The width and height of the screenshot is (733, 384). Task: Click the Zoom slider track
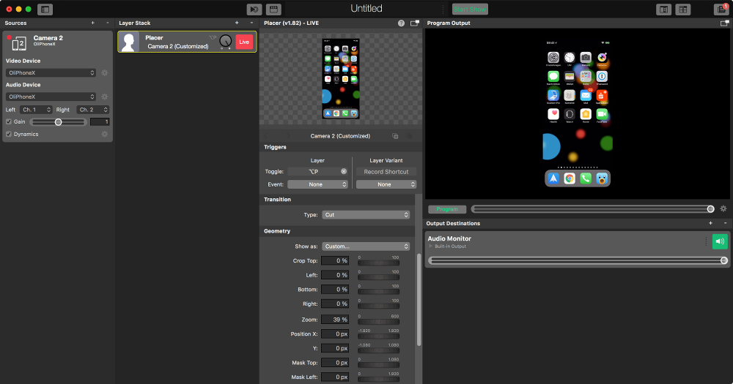(x=379, y=322)
